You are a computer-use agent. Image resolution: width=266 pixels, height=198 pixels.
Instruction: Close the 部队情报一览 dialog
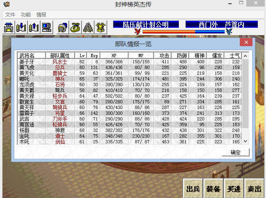(x=246, y=42)
